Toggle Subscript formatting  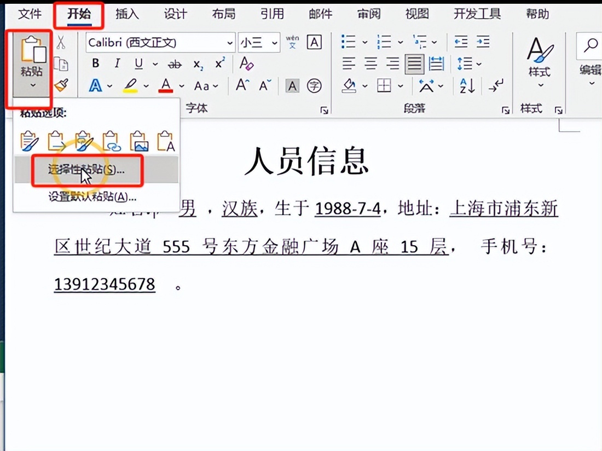[x=198, y=65]
